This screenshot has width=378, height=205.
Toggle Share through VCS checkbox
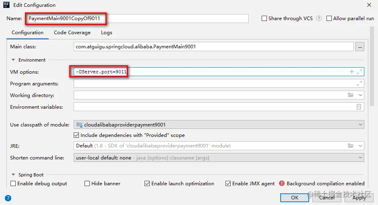tap(264, 19)
